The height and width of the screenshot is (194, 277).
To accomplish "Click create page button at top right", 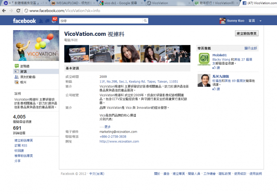I will [247, 33].
